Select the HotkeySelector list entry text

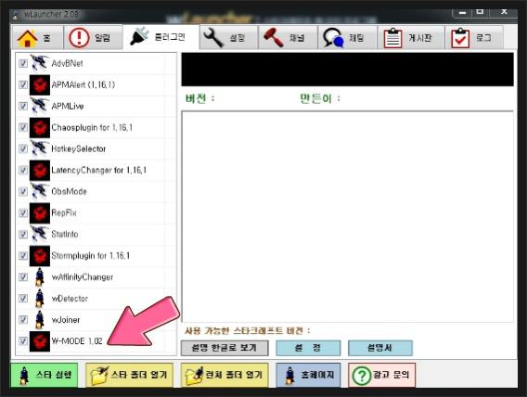click(79, 148)
